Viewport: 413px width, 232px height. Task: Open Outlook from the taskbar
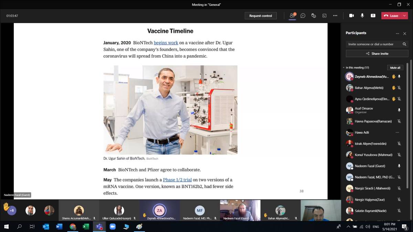pyautogui.click(x=46, y=227)
